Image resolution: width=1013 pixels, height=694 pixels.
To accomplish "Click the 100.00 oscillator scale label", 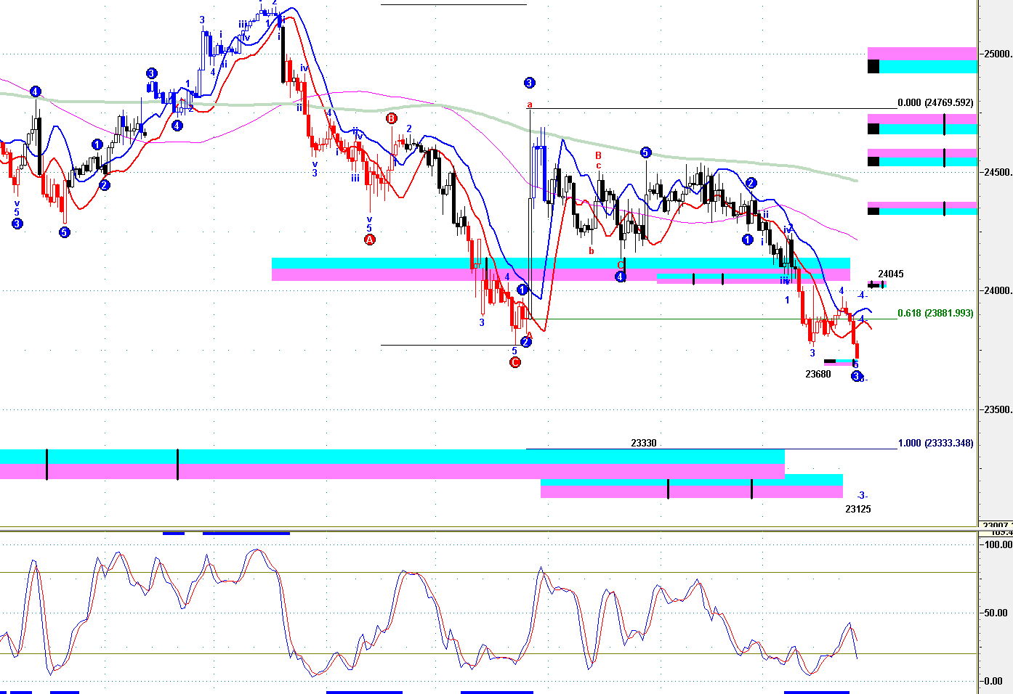I will 997,544.
